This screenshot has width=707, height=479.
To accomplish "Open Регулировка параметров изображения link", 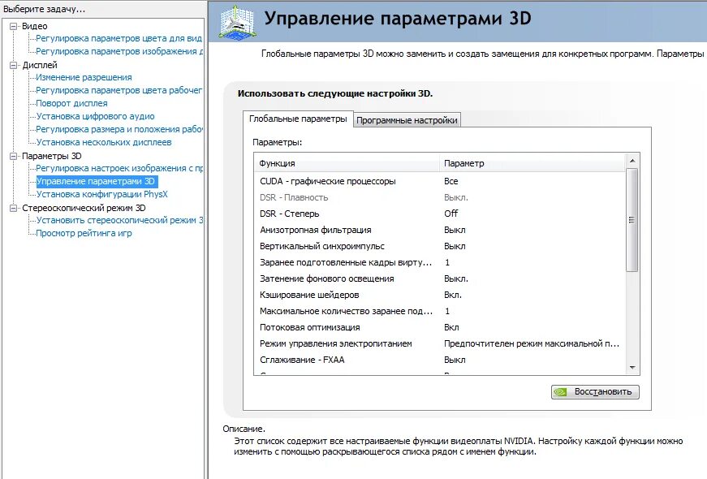I will 119,51.
